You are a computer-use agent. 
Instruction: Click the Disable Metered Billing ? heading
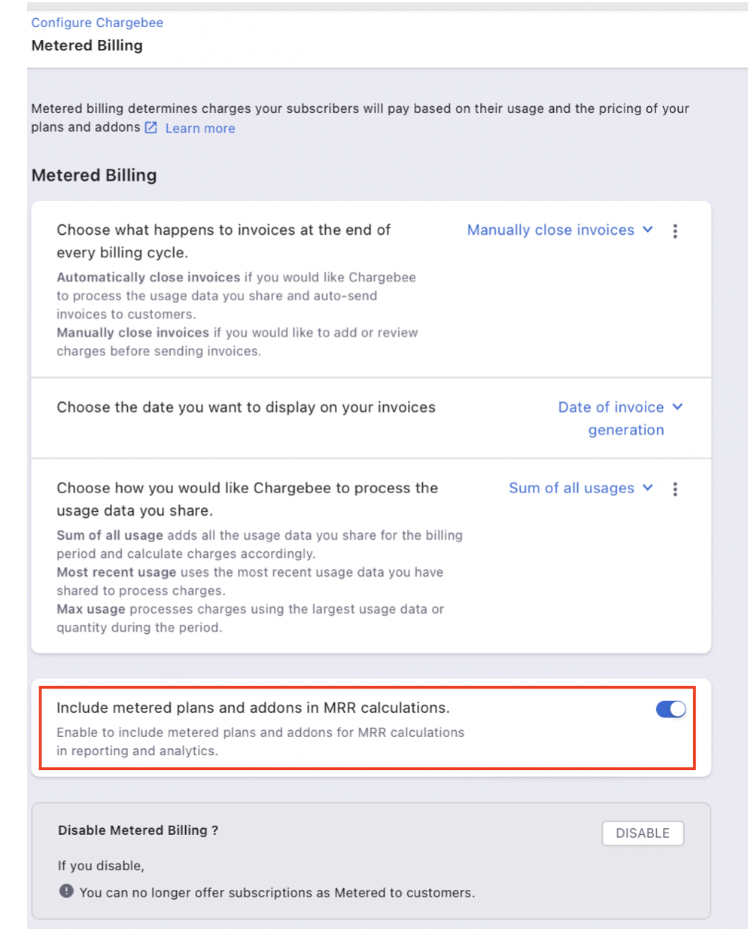click(x=138, y=830)
